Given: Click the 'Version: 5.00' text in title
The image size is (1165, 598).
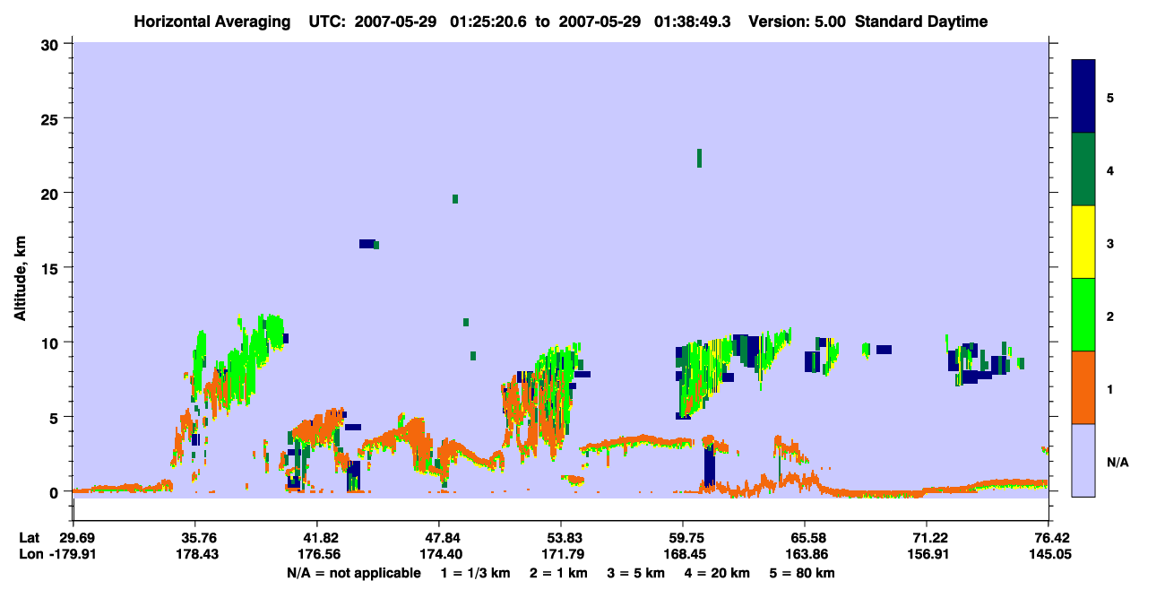Looking at the screenshot, I should [798, 22].
